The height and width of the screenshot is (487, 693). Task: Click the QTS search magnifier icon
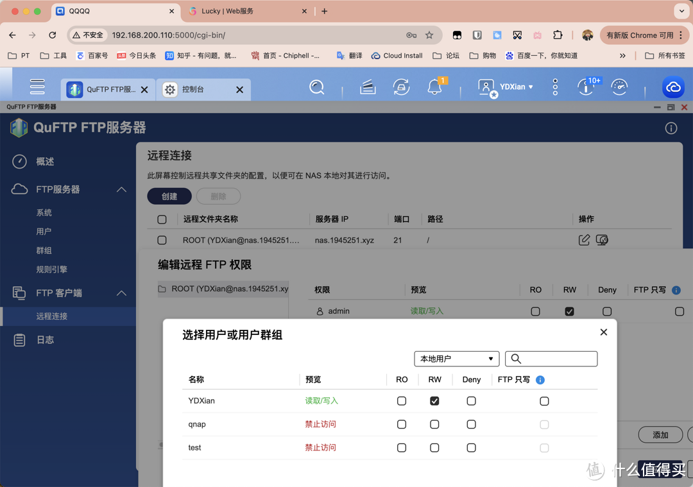tap(316, 87)
